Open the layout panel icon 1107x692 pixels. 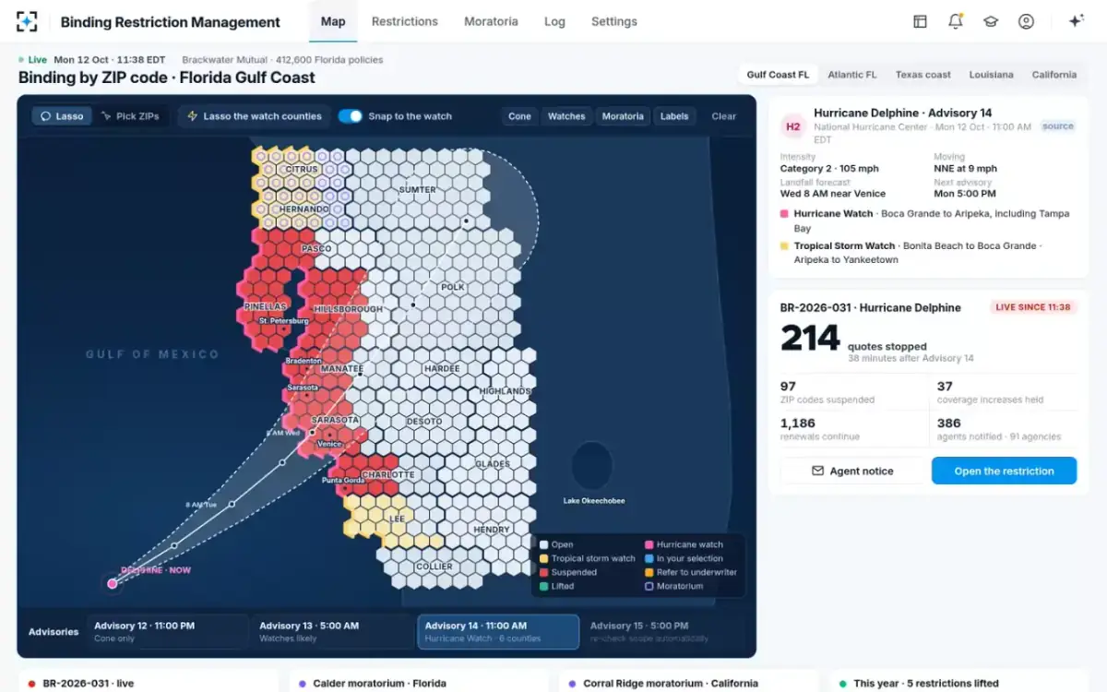click(x=920, y=21)
